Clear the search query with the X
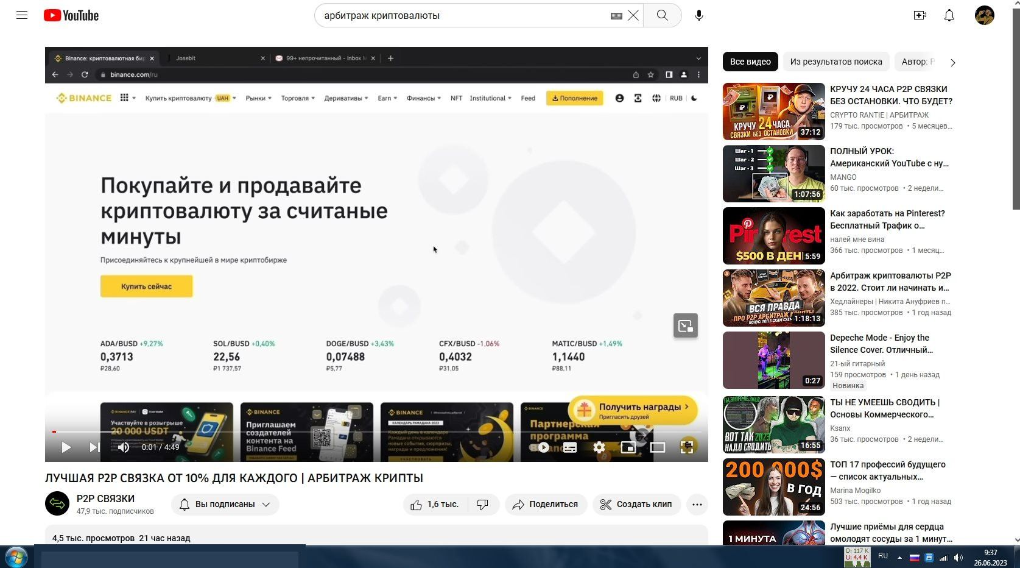The image size is (1020, 568). [x=633, y=15]
